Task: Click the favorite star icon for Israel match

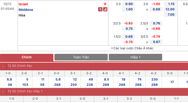Action: pyautogui.click(x=105, y=4)
